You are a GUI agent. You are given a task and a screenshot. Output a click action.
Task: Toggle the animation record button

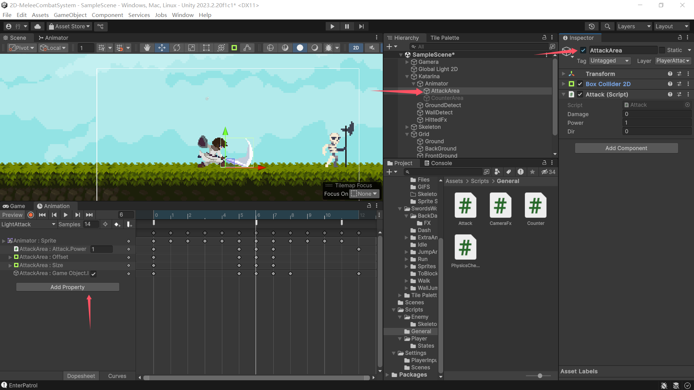click(31, 215)
